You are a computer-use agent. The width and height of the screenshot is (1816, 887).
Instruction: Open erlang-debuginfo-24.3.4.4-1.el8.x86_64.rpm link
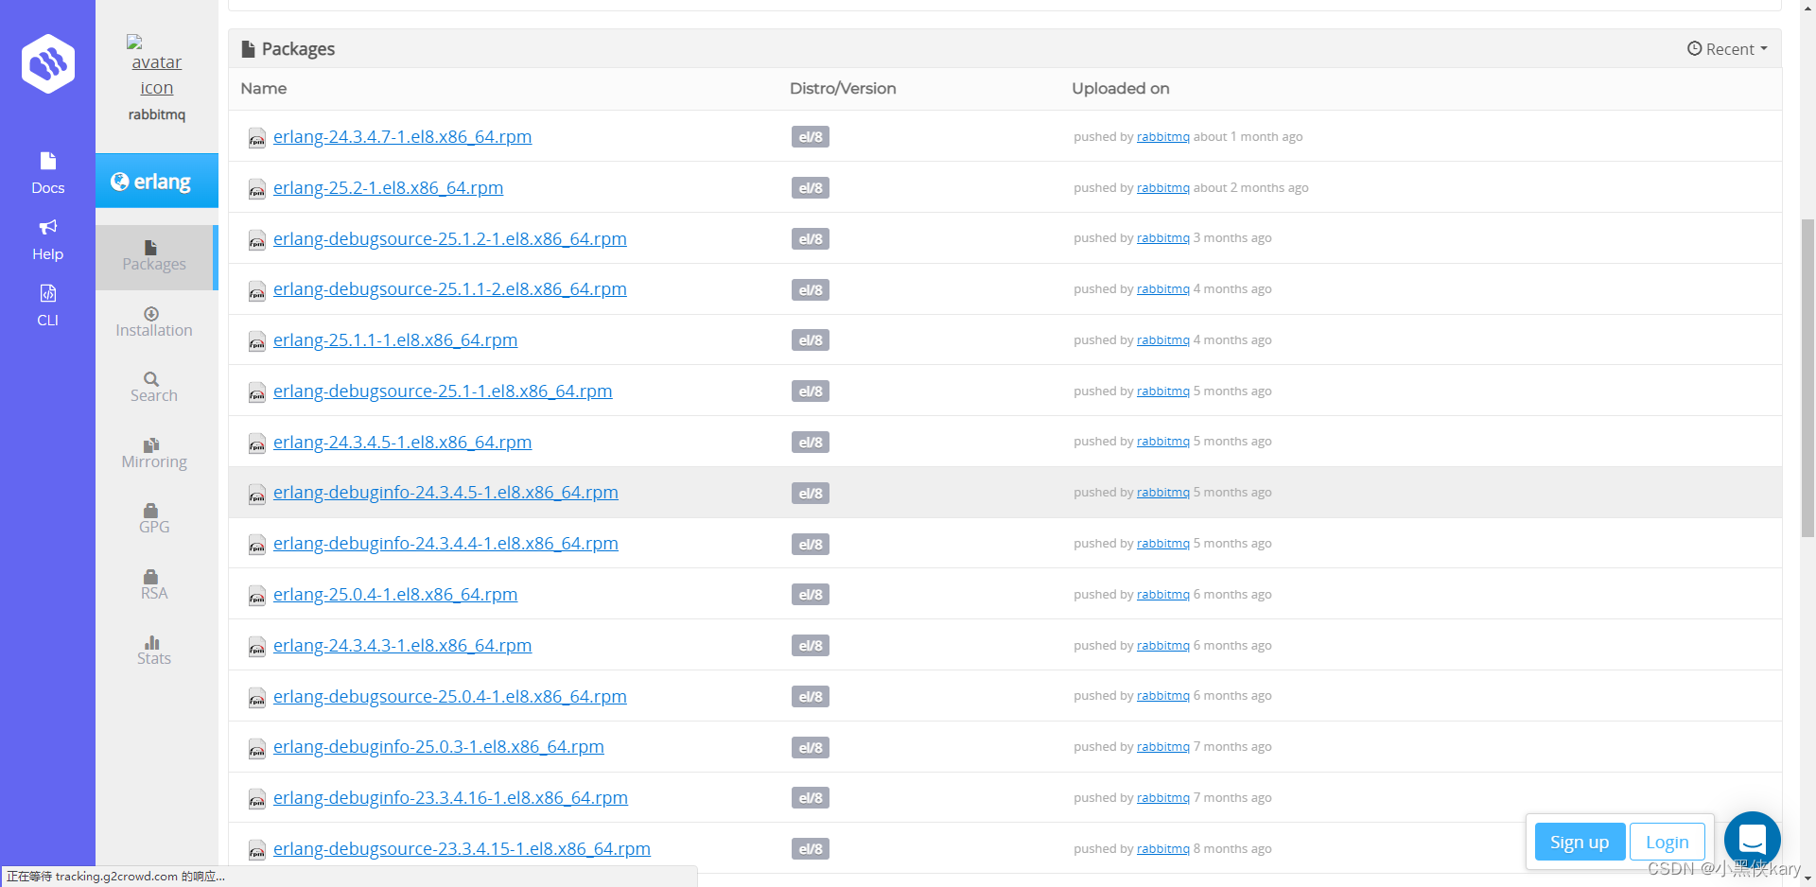445,544
